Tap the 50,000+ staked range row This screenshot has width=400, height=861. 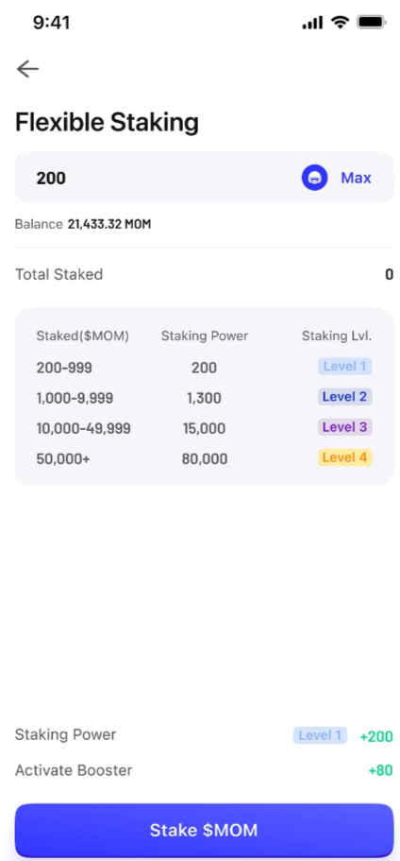pos(204,458)
